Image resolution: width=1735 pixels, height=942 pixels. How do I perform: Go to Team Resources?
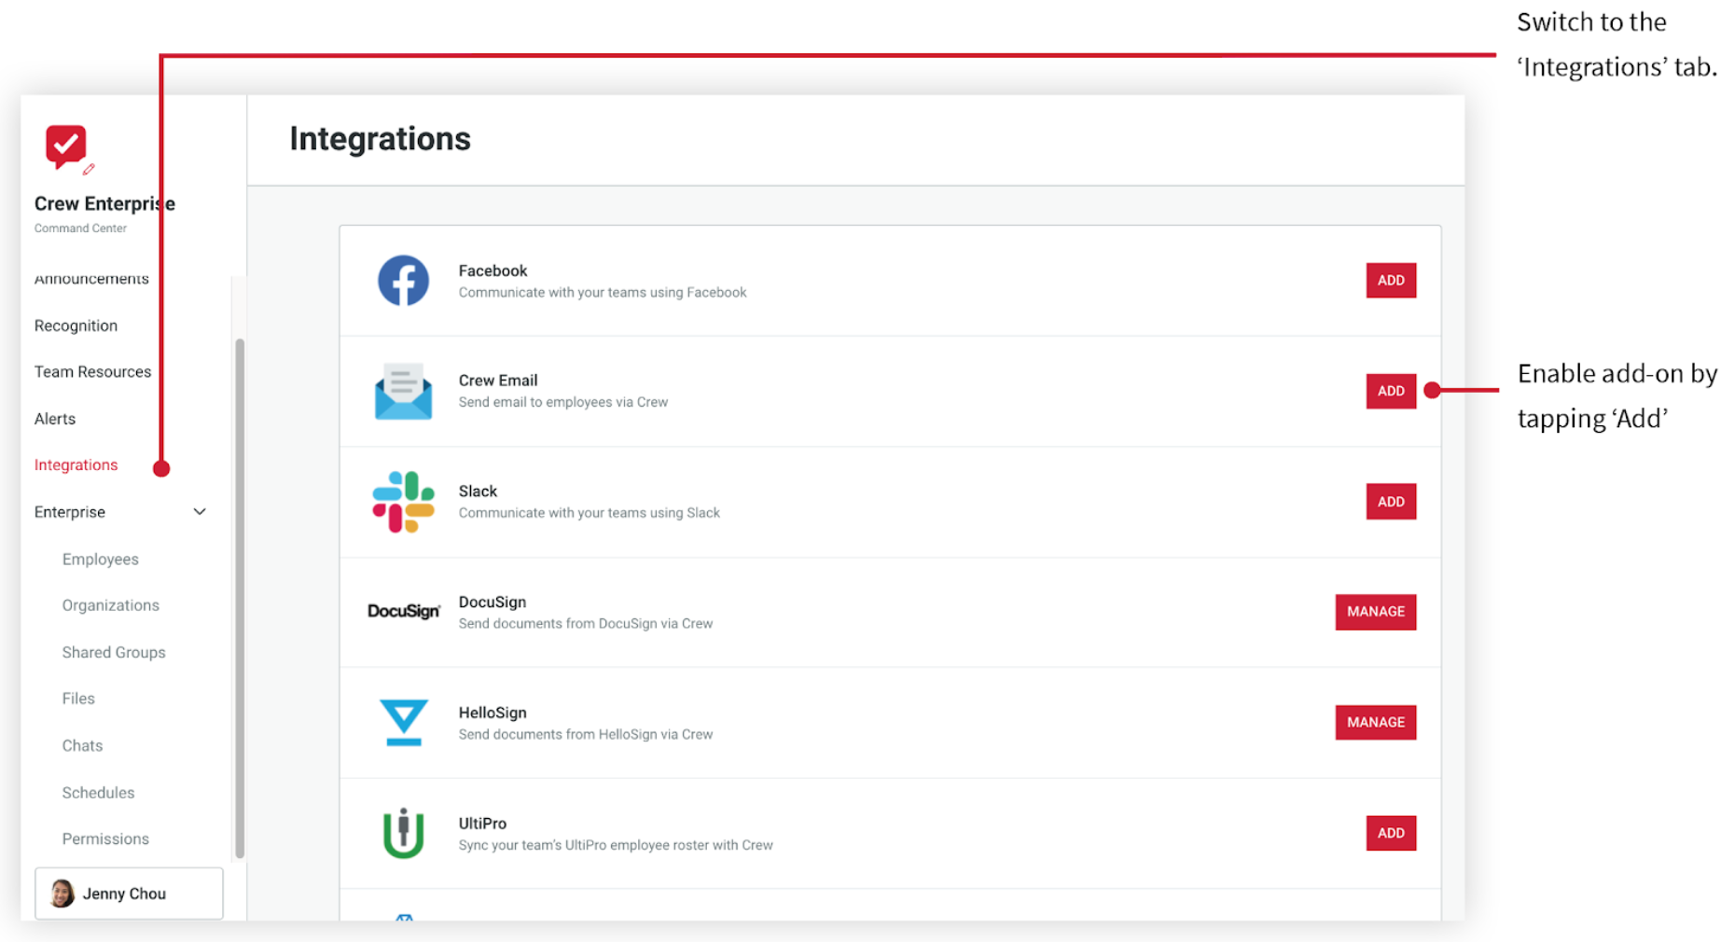tap(92, 372)
